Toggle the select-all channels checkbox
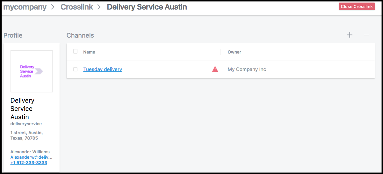 pos(75,52)
